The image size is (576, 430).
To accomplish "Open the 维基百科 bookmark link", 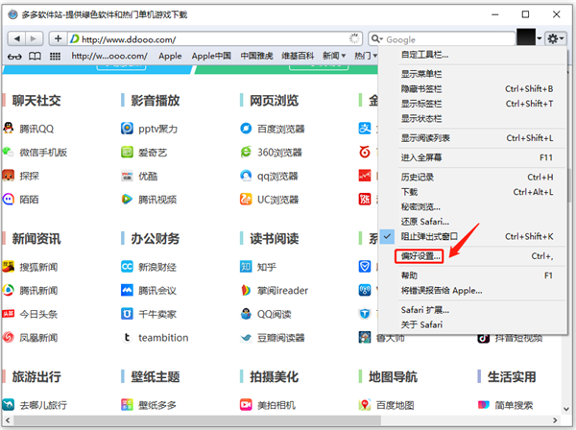I will [x=298, y=56].
